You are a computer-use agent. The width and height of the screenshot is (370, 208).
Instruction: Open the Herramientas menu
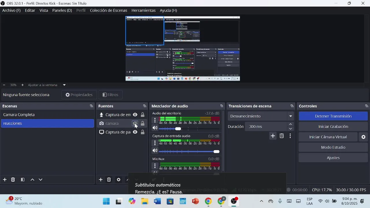pyautogui.click(x=143, y=10)
